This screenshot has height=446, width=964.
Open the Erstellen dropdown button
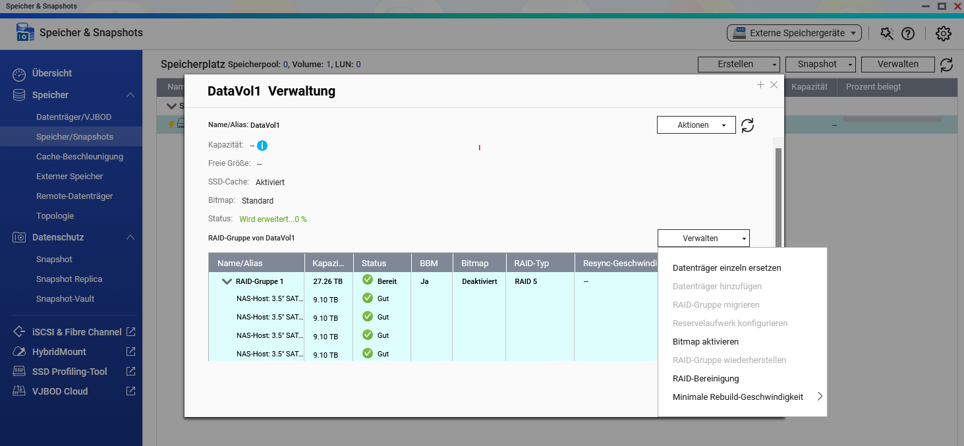pos(738,65)
